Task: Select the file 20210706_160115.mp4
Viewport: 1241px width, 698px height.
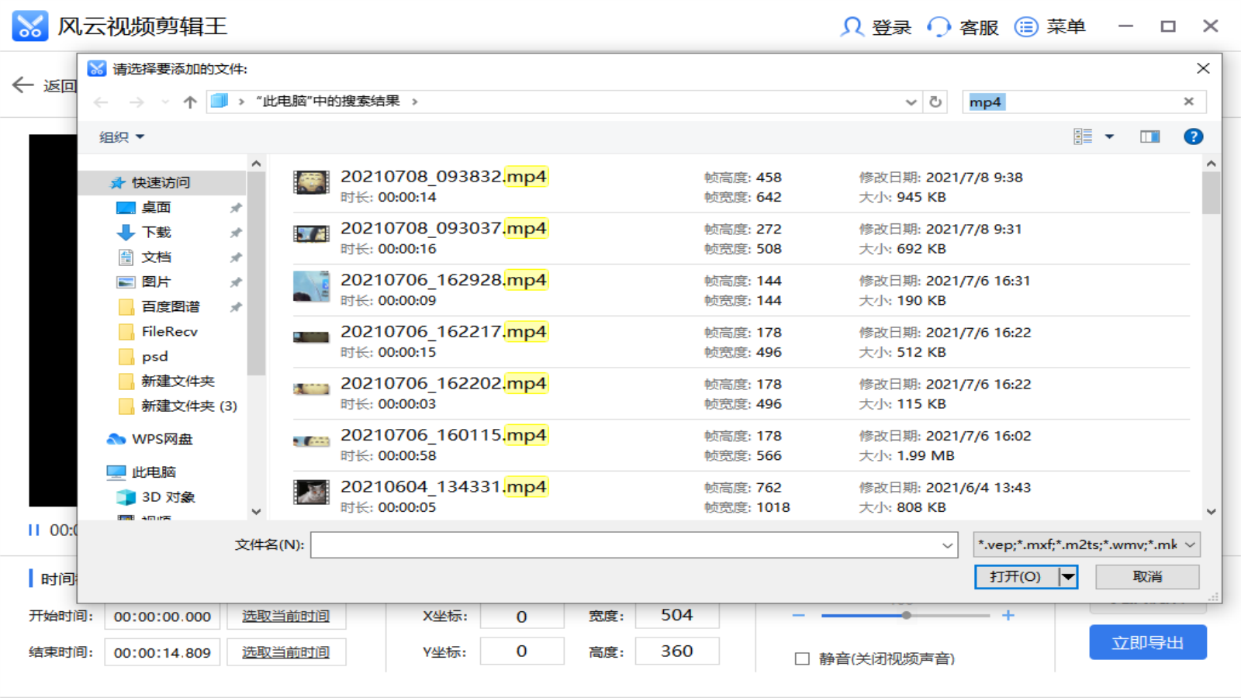Action: pos(443,435)
